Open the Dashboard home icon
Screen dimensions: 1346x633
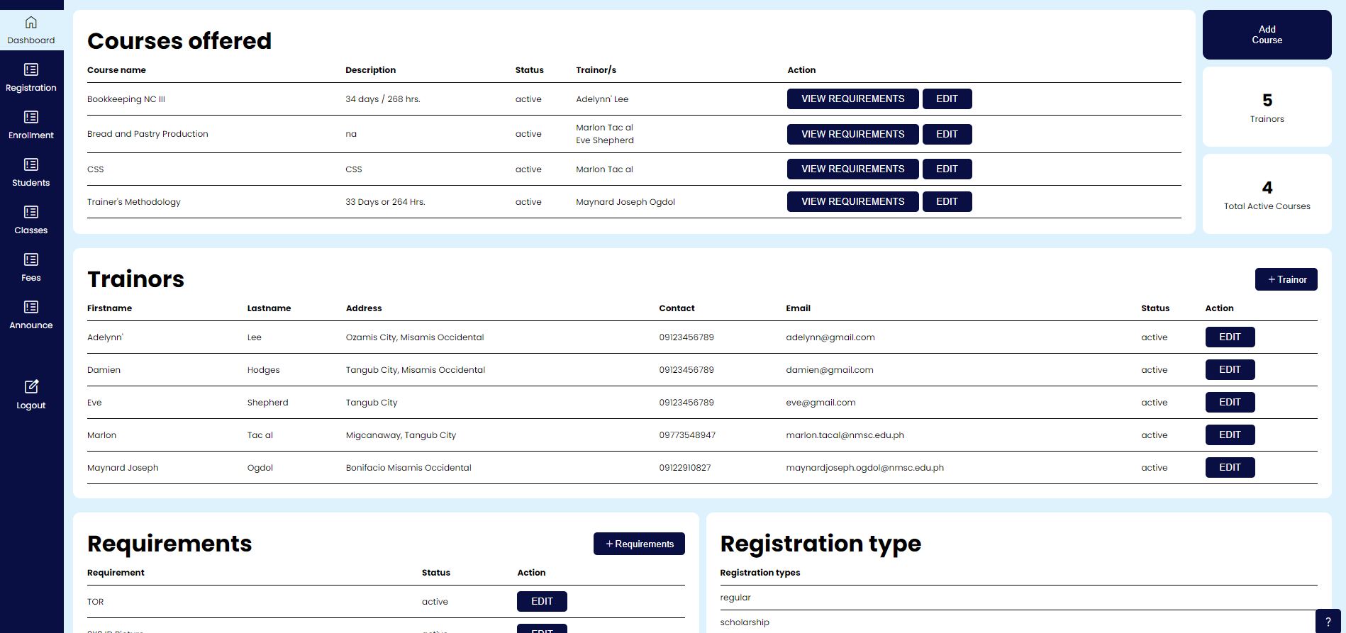(x=31, y=23)
